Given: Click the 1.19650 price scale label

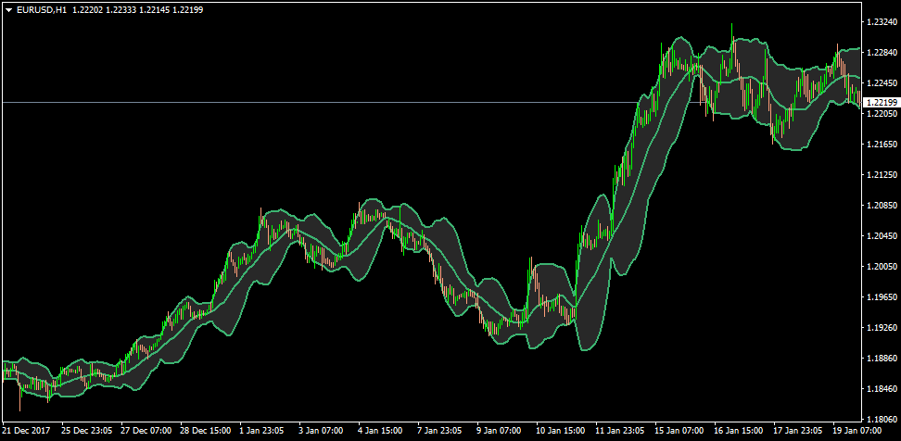Looking at the screenshot, I should point(882,296).
